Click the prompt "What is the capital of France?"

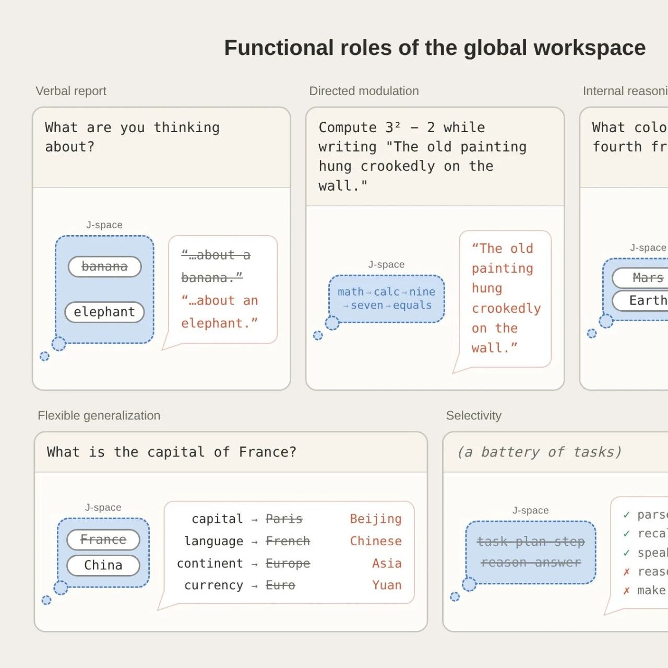click(x=171, y=452)
